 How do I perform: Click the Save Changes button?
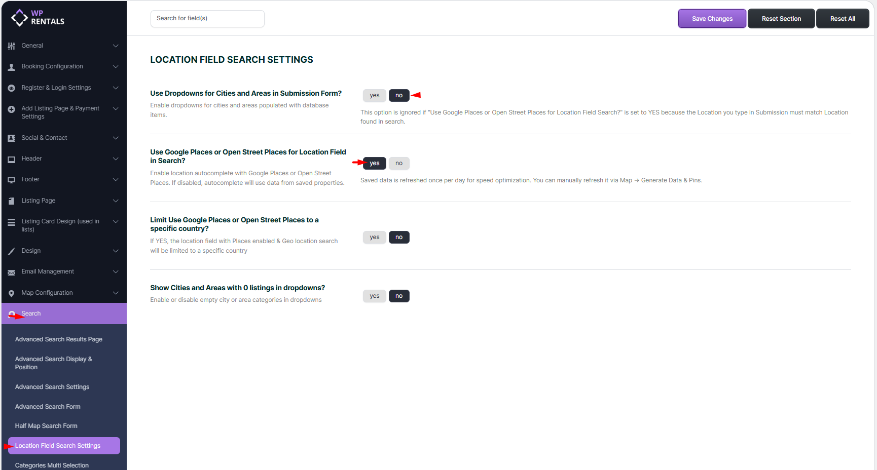click(712, 19)
